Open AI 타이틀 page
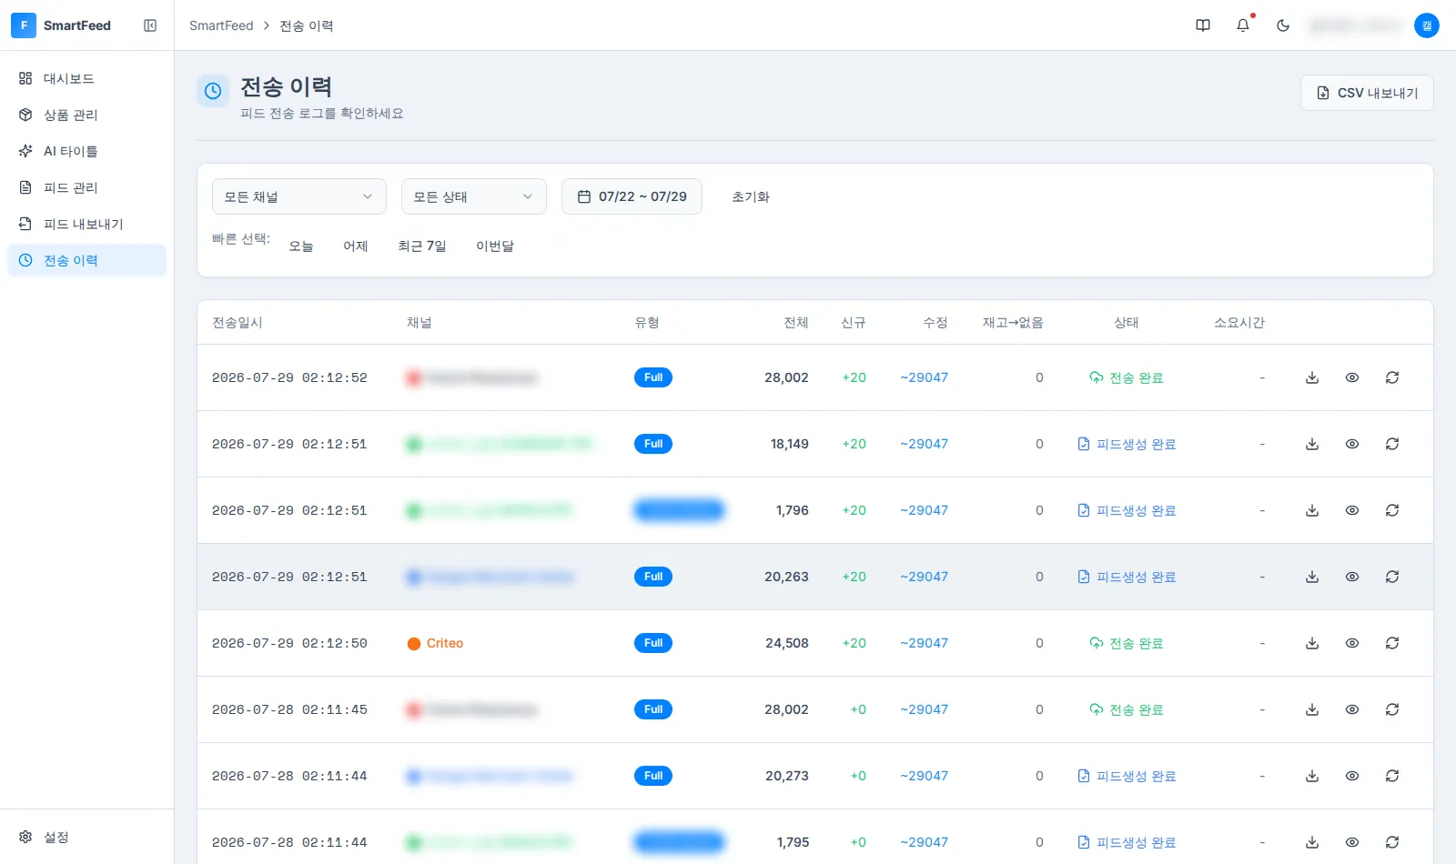The height and width of the screenshot is (864, 1456). click(87, 151)
